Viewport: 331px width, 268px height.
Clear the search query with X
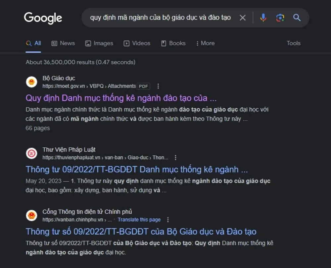pyautogui.click(x=243, y=18)
